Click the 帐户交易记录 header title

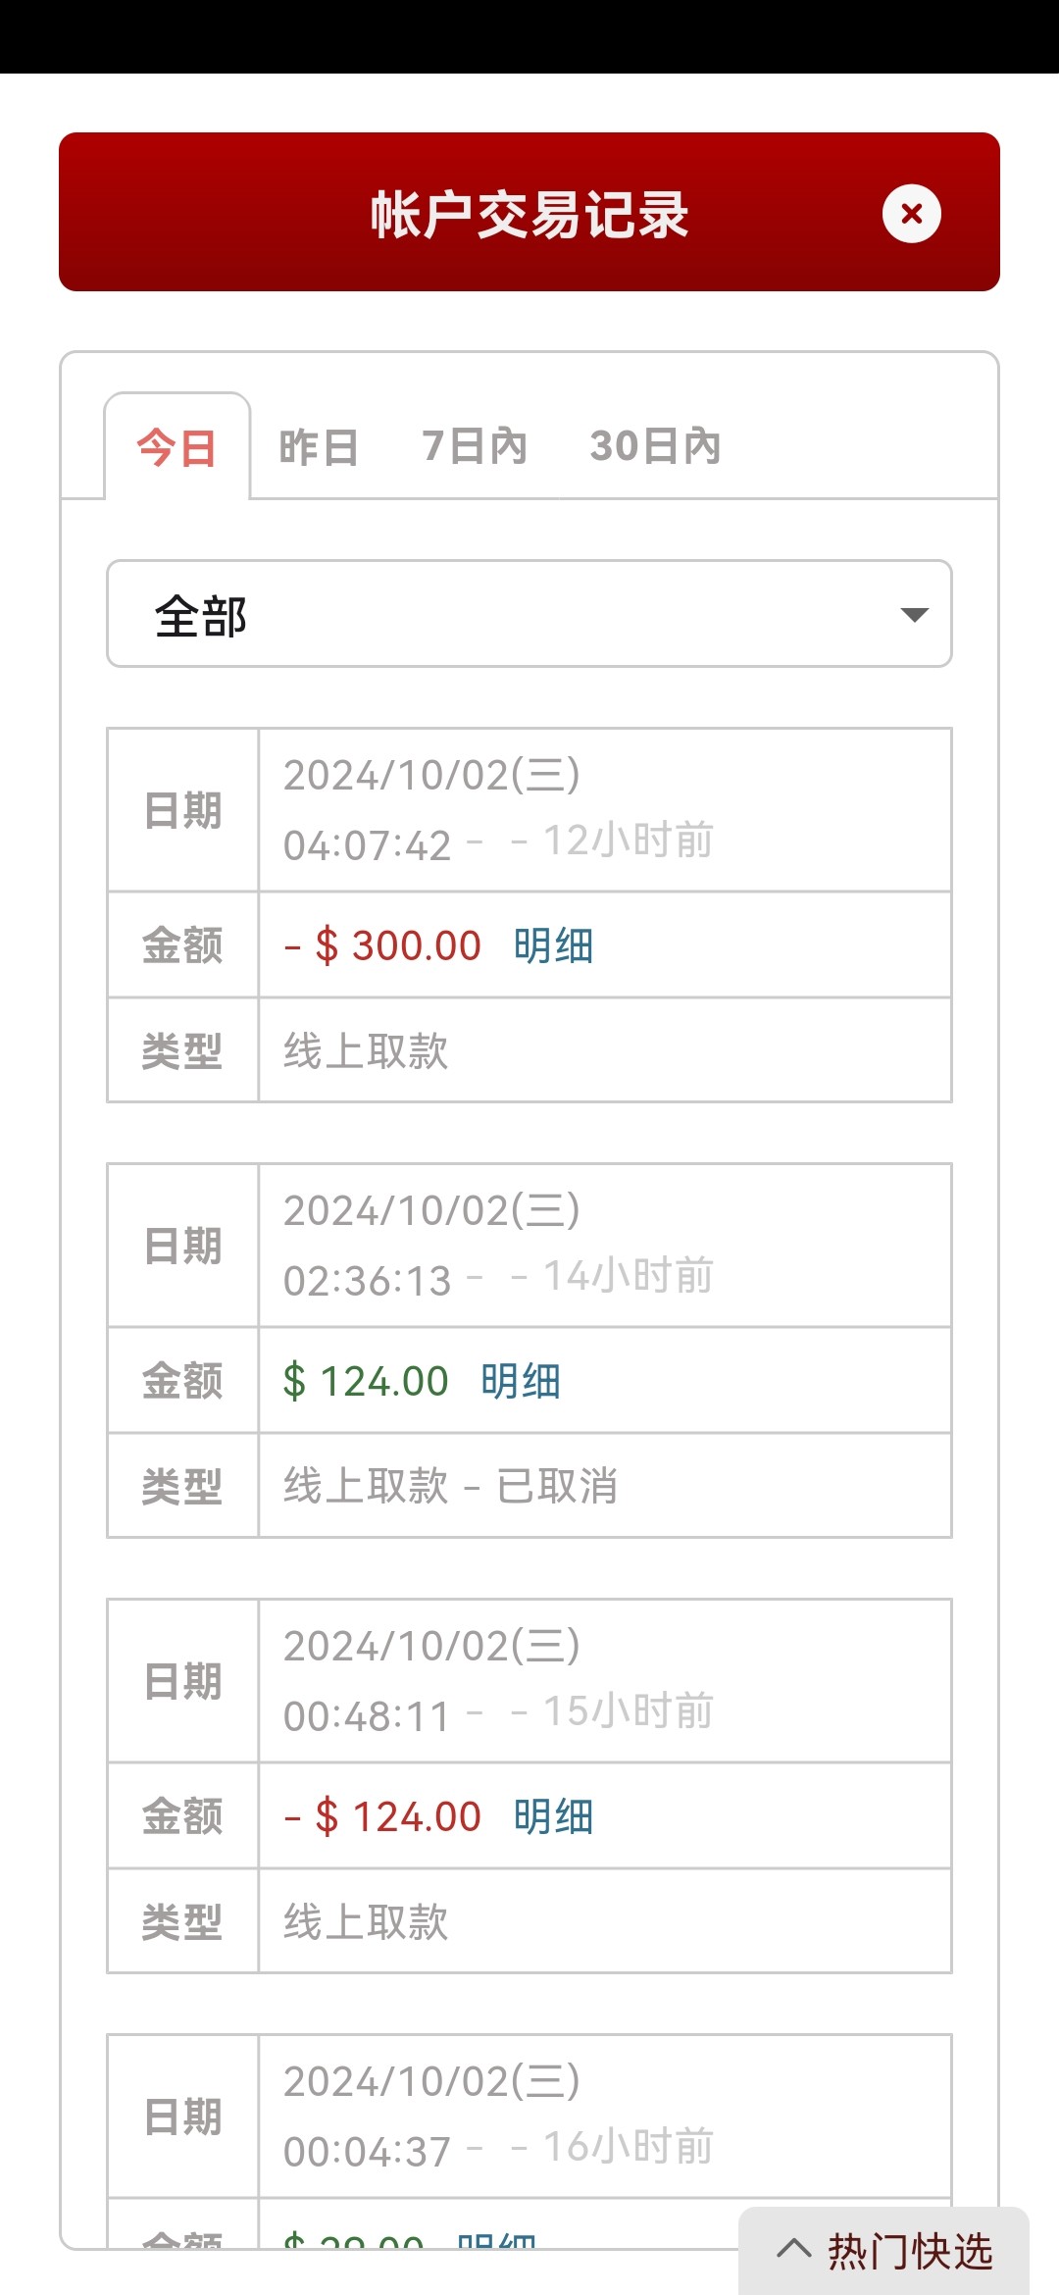coord(529,214)
